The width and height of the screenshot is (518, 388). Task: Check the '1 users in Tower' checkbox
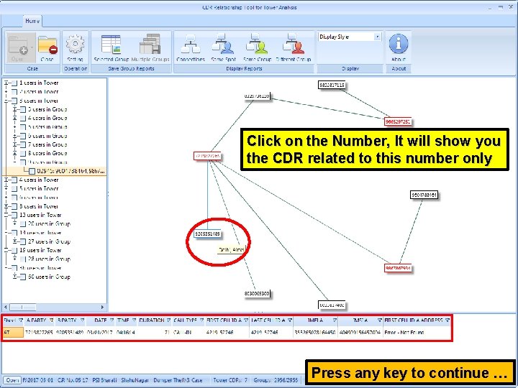tap(14, 83)
